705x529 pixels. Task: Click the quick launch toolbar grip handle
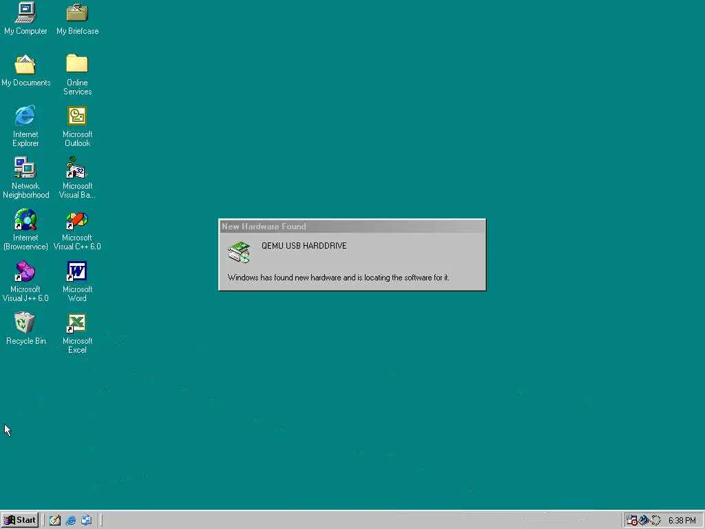[x=44, y=520]
